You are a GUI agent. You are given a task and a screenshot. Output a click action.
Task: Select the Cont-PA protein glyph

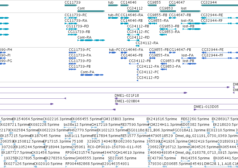point(92,75)
